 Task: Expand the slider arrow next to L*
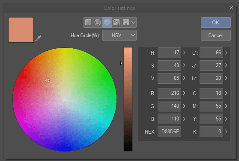coord(226,53)
